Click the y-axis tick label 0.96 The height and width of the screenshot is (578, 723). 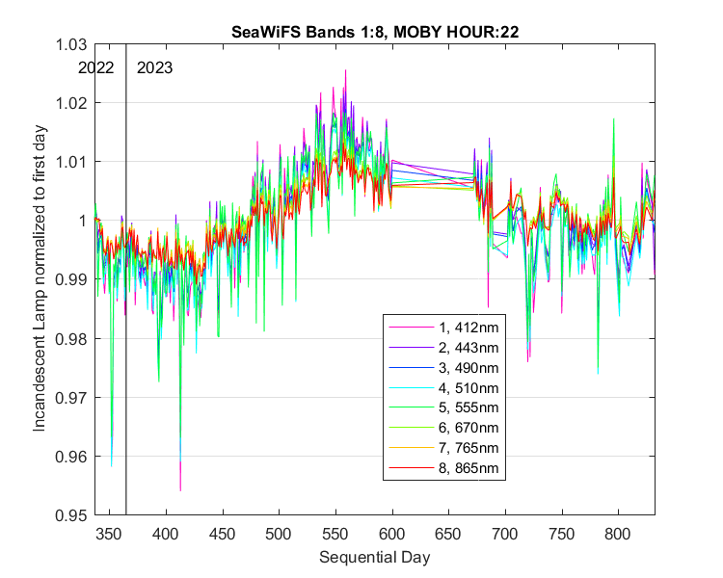71,457
